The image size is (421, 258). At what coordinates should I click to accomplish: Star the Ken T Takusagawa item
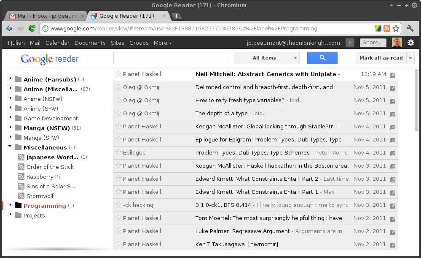tap(118, 244)
